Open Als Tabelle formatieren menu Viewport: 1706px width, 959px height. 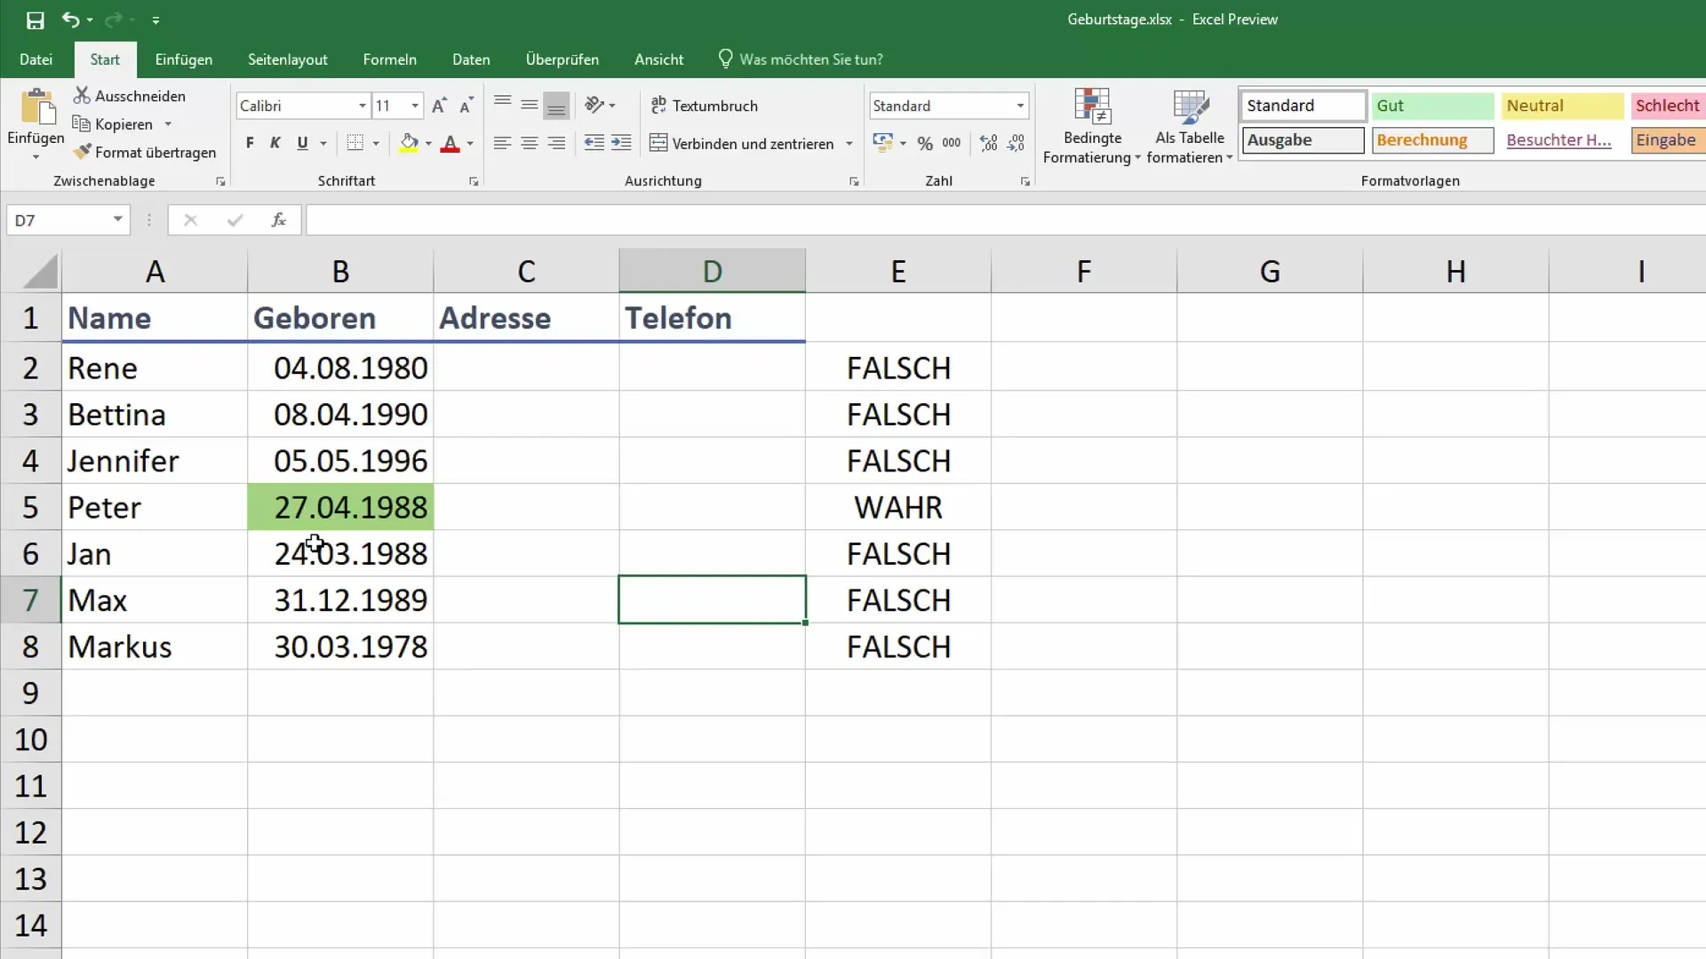coord(1190,127)
